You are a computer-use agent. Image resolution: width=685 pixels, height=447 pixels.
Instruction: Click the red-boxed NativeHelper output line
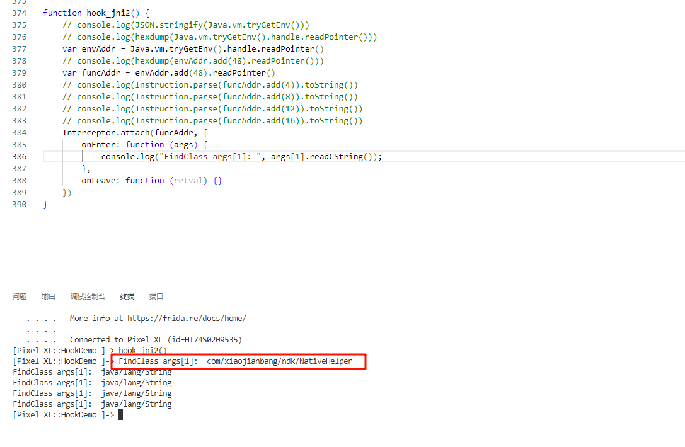[x=238, y=361]
